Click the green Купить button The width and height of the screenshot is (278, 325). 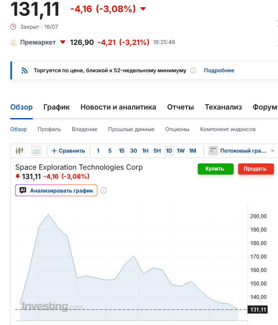tap(216, 169)
